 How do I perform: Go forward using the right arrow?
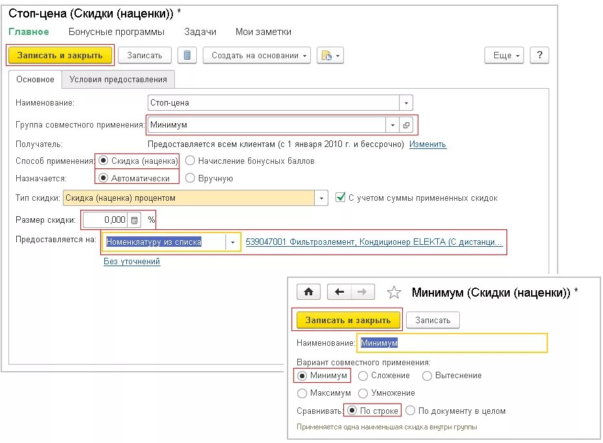click(362, 292)
